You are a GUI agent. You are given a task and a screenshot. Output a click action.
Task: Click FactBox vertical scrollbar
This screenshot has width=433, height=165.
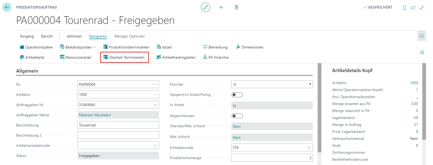pos(424,101)
